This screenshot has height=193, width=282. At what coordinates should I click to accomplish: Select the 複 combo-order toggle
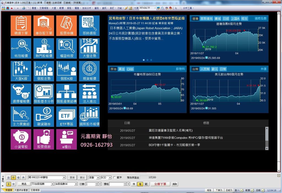(13, 184)
